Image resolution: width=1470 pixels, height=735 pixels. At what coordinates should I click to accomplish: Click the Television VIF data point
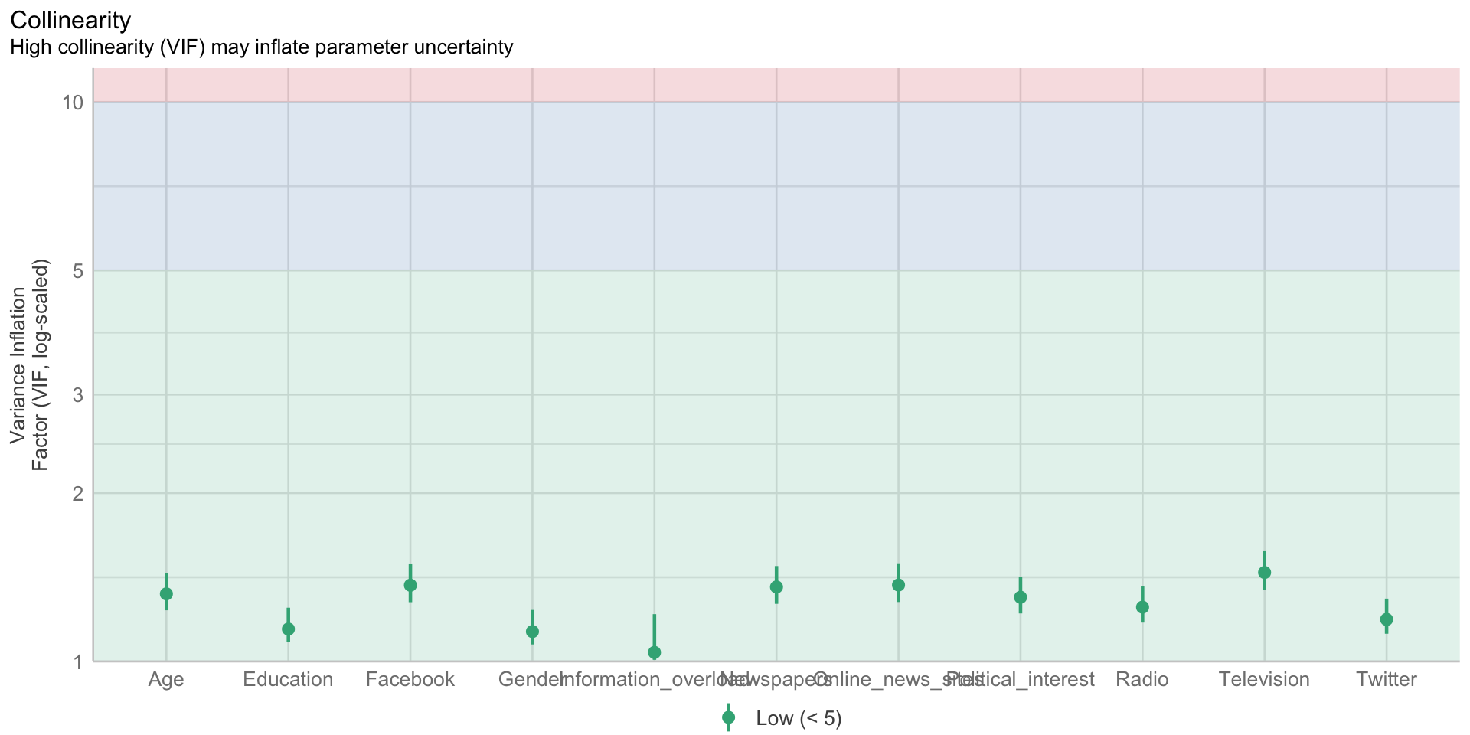tap(1264, 572)
